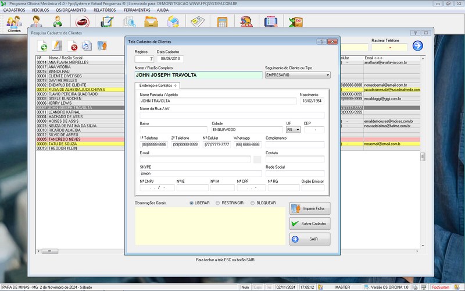Switch to the Endereço e Contatos tab
The image size is (465, 291).
click(x=157, y=86)
